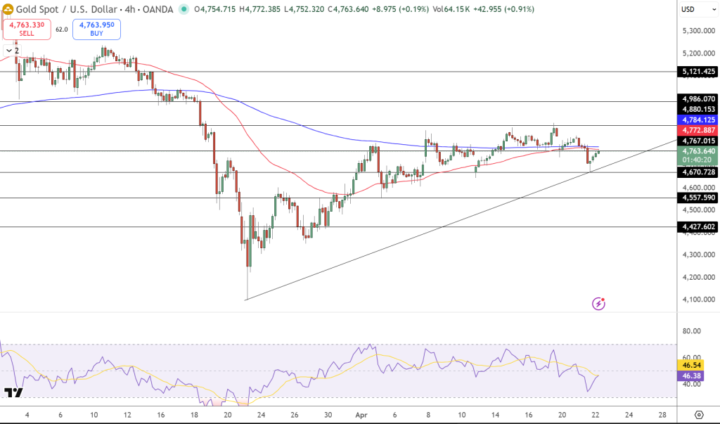The height and width of the screenshot is (424, 720).
Task: Collapse the object tree legend chevron labeled 2
Action: tap(9, 50)
